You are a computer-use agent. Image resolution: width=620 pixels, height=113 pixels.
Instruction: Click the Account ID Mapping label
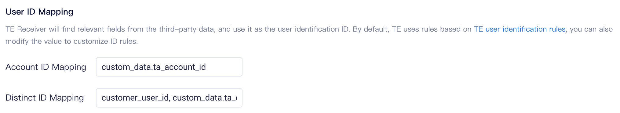pyautogui.click(x=46, y=67)
